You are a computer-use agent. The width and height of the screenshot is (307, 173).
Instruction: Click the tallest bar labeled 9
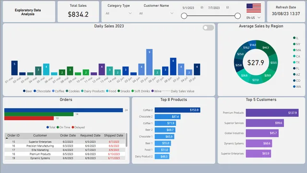point(149,62)
